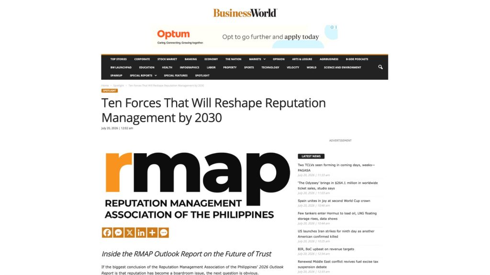
Task: Select Spotlight in navigation bar
Action: [x=202, y=75]
